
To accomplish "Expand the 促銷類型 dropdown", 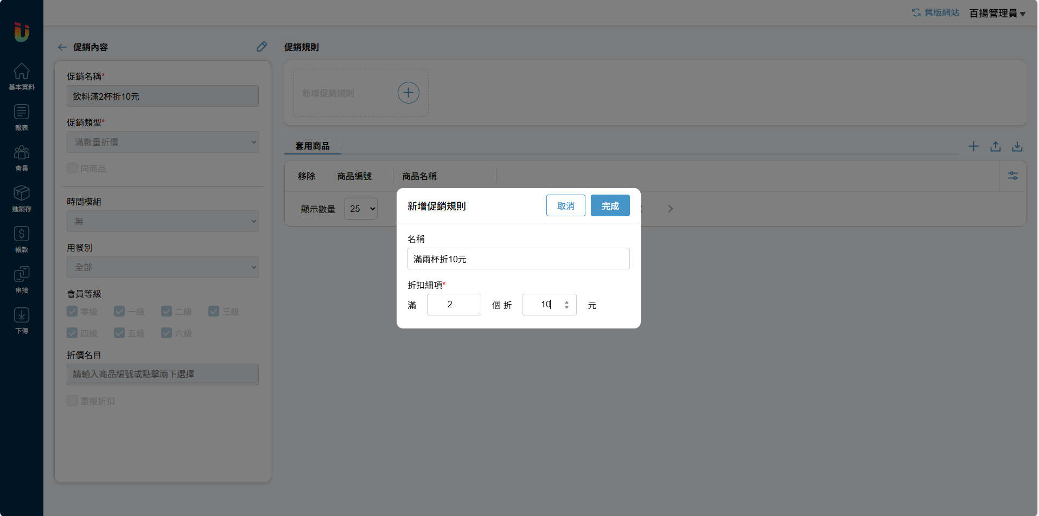I will tap(162, 142).
